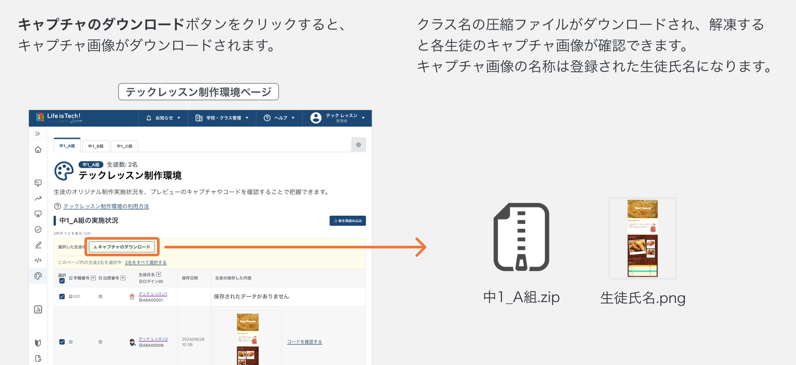Open the bar chart report icon in sidebar
Image resolution: width=796 pixels, height=365 pixels.
38,310
